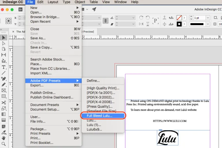Open the stroke type dropdown

208,24
